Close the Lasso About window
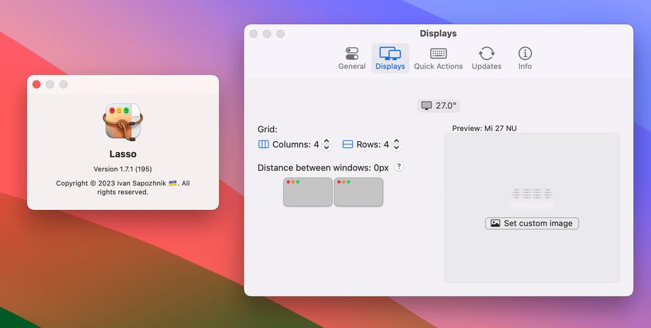Screen dimensions: 651x328 (x=37, y=85)
